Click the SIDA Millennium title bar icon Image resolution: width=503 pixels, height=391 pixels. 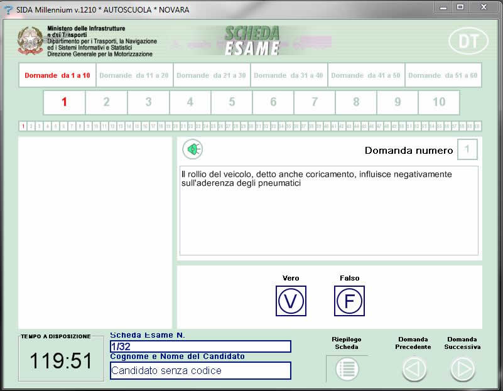pyautogui.click(x=8, y=9)
